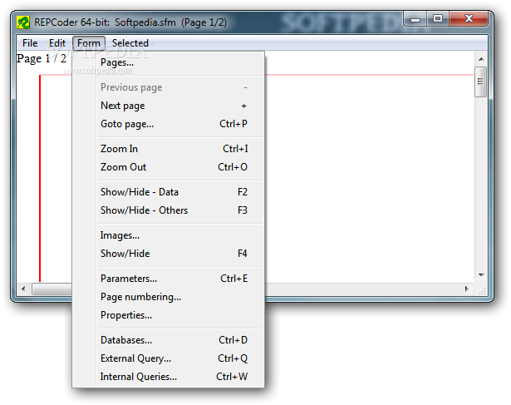The height and width of the screenshot is (405, 511).
Task: Maximize the REPCoder window
Action: [438, 18]
